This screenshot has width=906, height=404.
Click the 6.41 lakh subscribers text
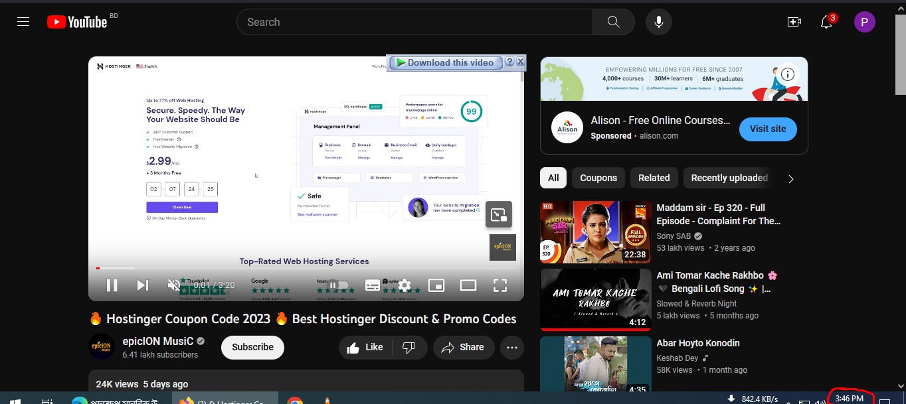[160, 355]
